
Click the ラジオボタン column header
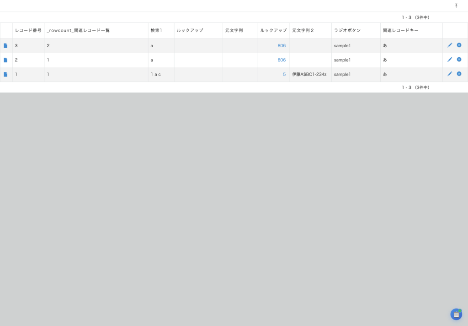click(347, 31)
